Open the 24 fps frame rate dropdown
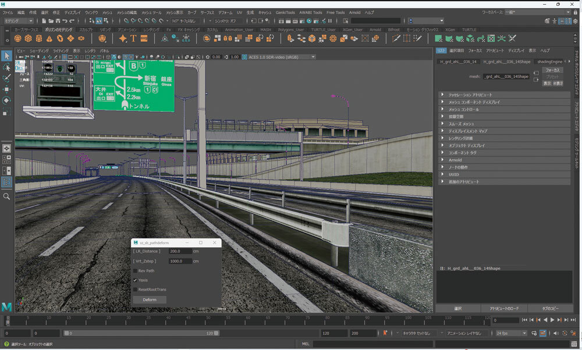 pyautogui.click(x=512, y=333)
